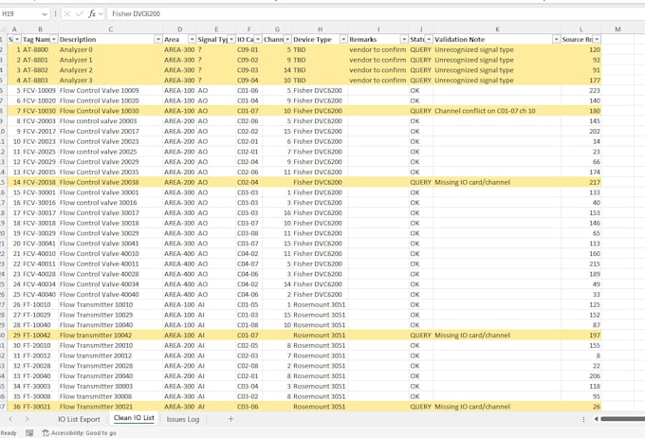Screen dimensions: 645x438
Task: Click the Ready status indicator
Action: pyautogui.click(x=9, y=433)
